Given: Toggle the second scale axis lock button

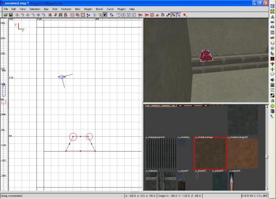Looking at the screenshot, I should (x=124, y=15).
